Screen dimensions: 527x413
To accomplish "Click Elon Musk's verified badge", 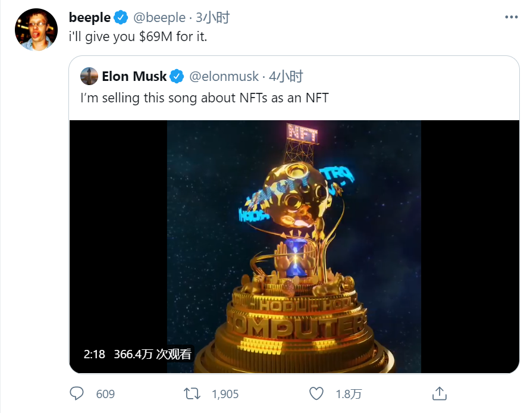I will point(177,76).
